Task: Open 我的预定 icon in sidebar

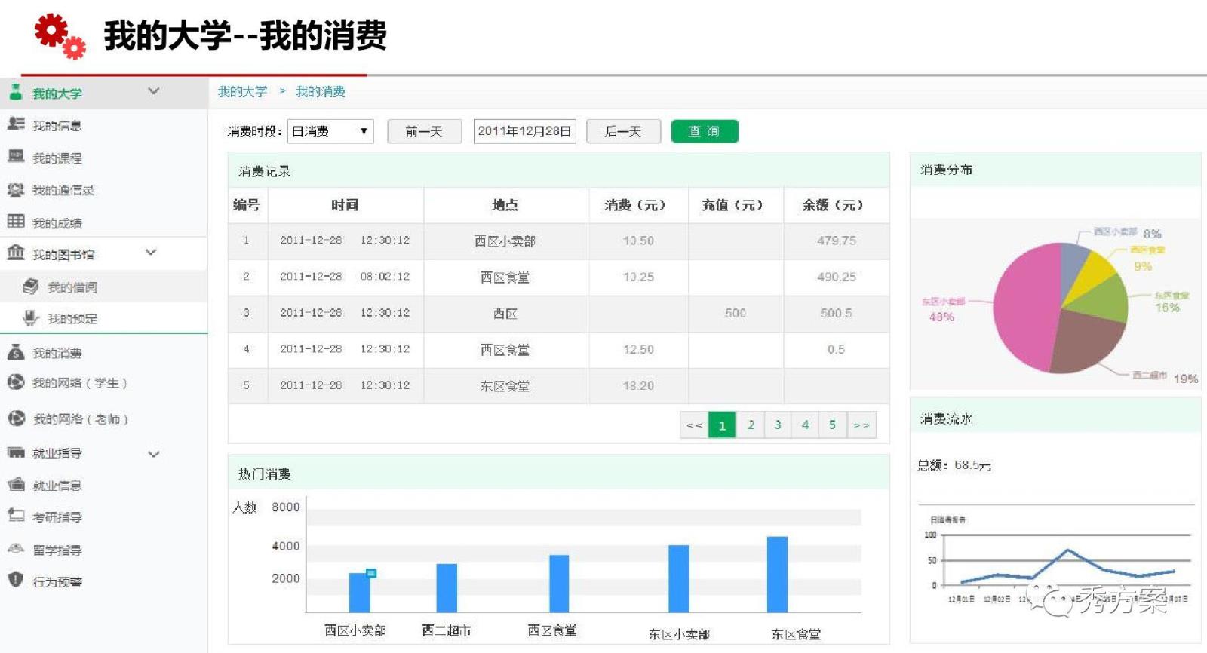Action: click(30, 318)
